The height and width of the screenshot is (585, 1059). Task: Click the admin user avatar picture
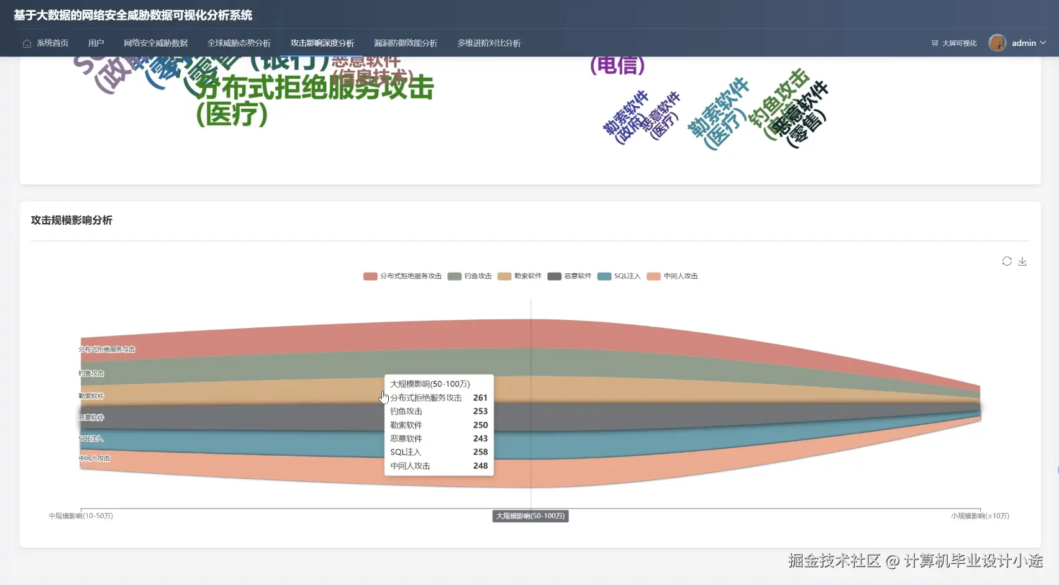(x=998, y=43)
